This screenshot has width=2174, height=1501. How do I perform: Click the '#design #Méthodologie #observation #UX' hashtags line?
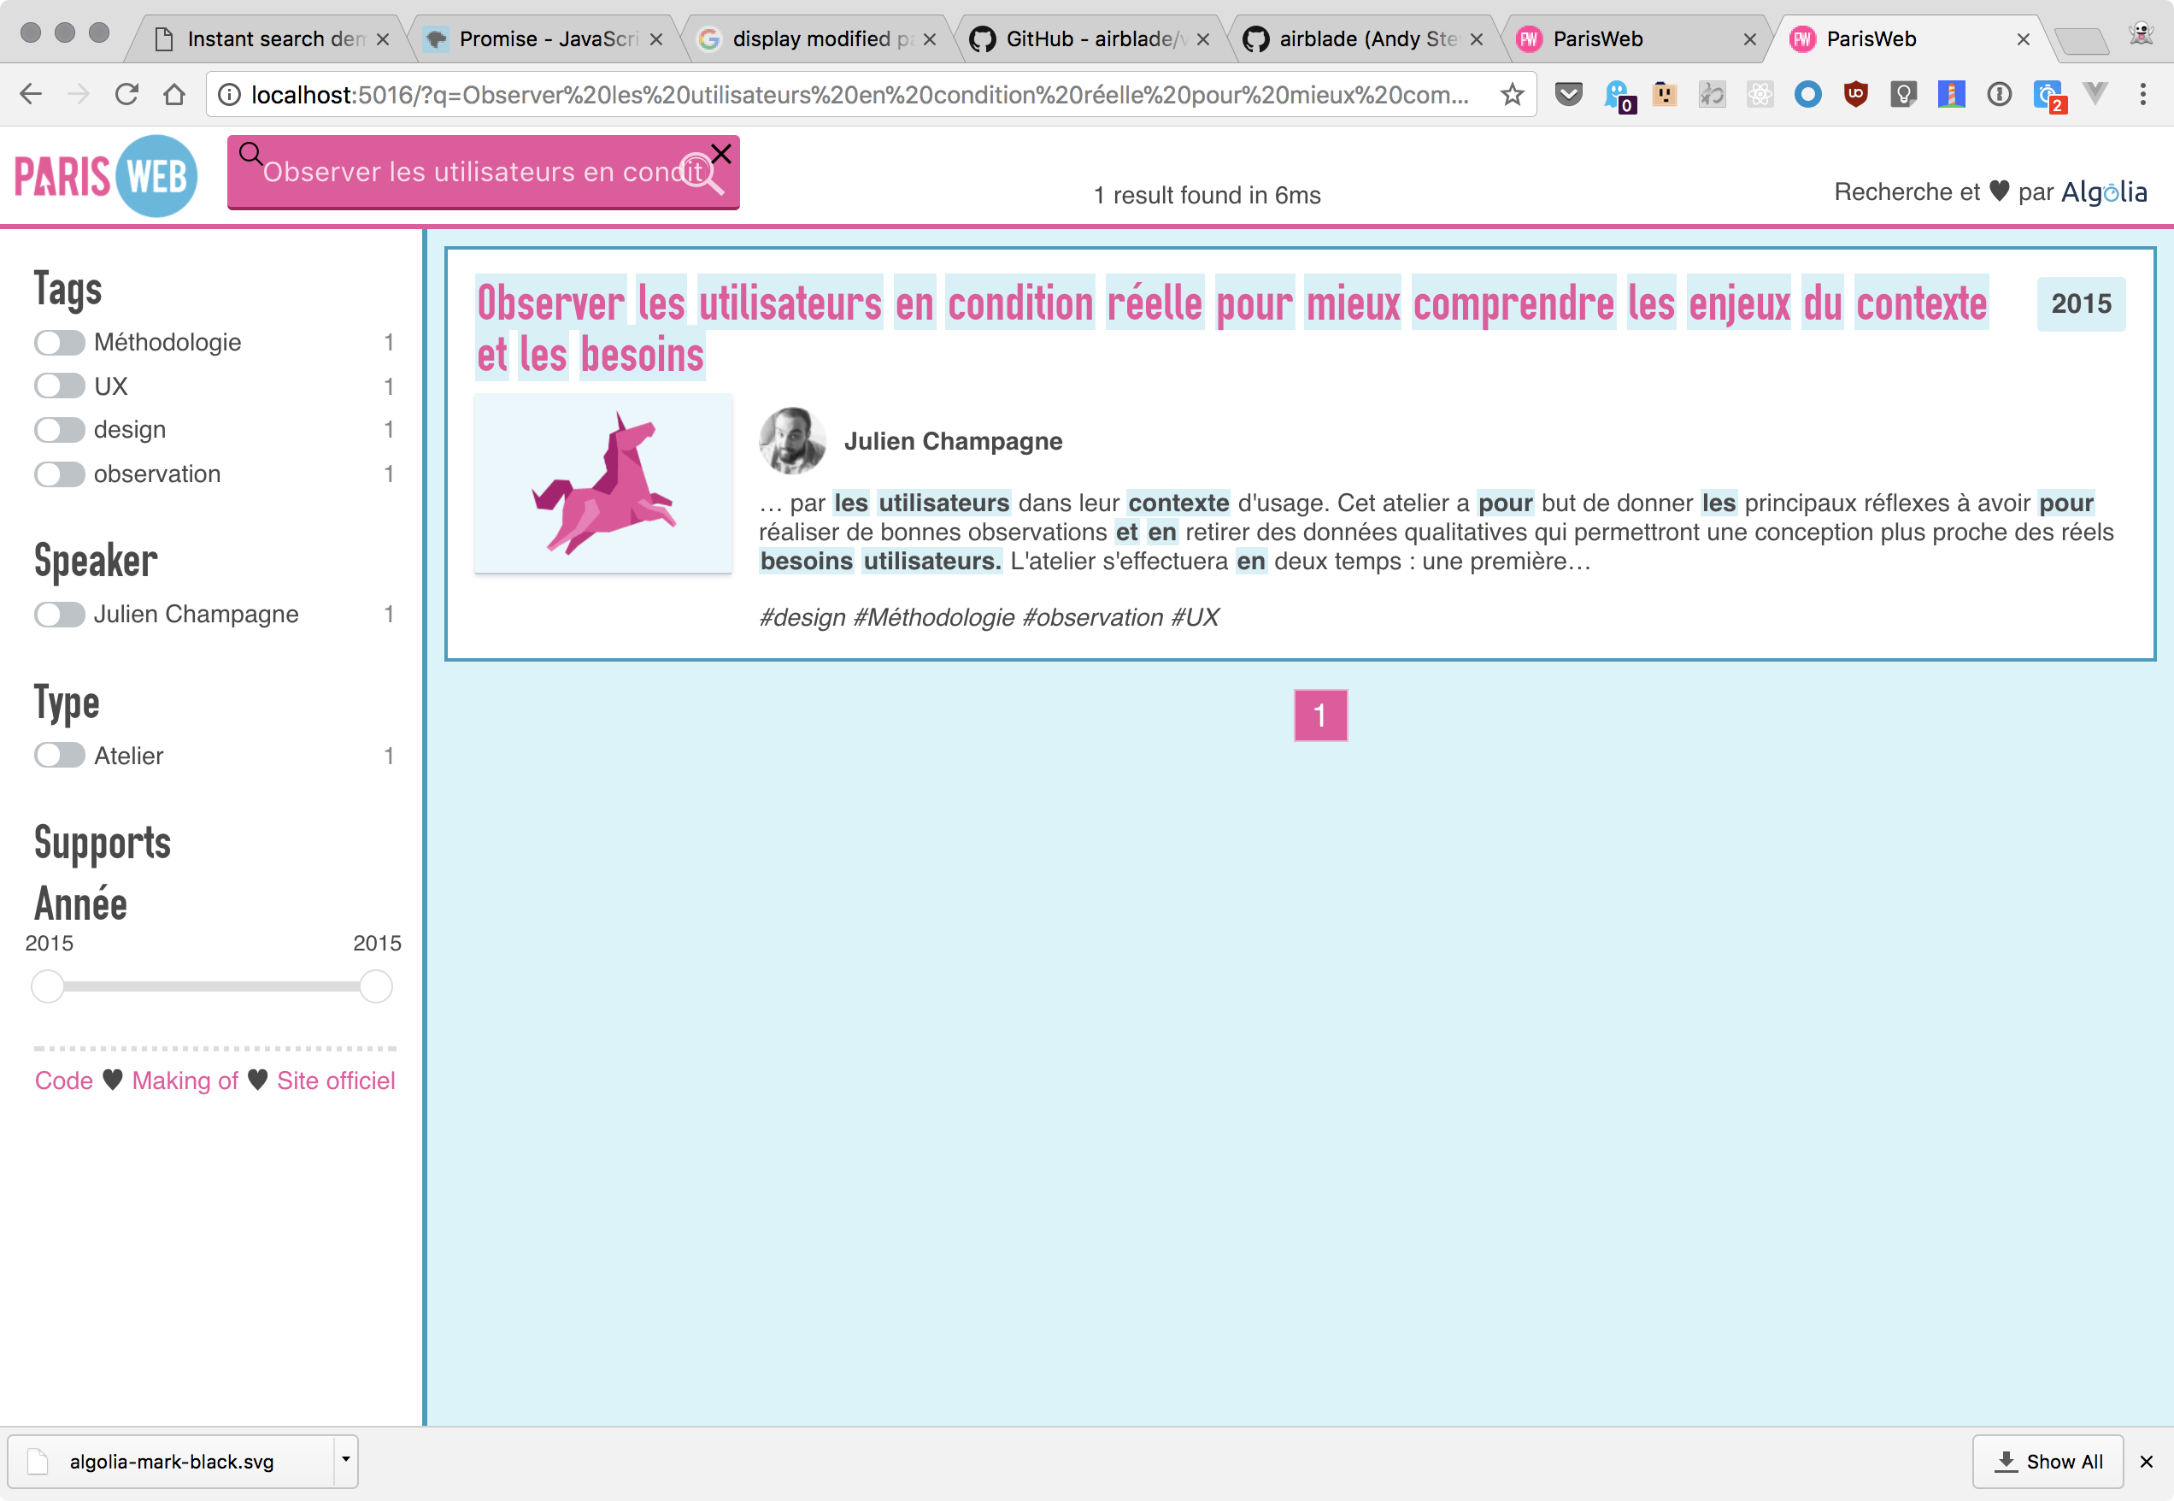(x=988, y=617)
